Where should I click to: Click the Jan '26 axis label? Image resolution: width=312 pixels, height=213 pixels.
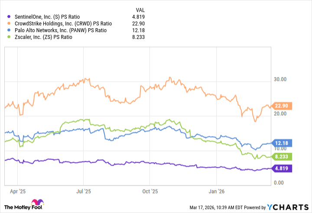pos(216,190)
